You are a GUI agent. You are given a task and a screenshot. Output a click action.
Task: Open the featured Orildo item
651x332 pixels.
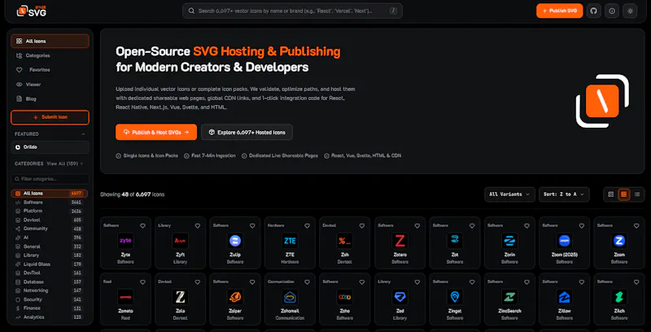click(50, 147)
